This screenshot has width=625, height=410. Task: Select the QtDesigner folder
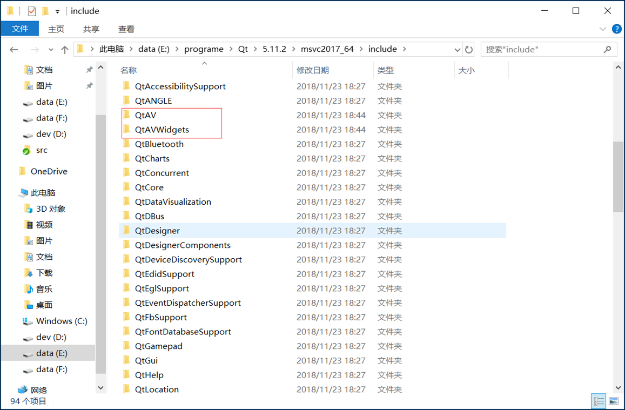157,231
